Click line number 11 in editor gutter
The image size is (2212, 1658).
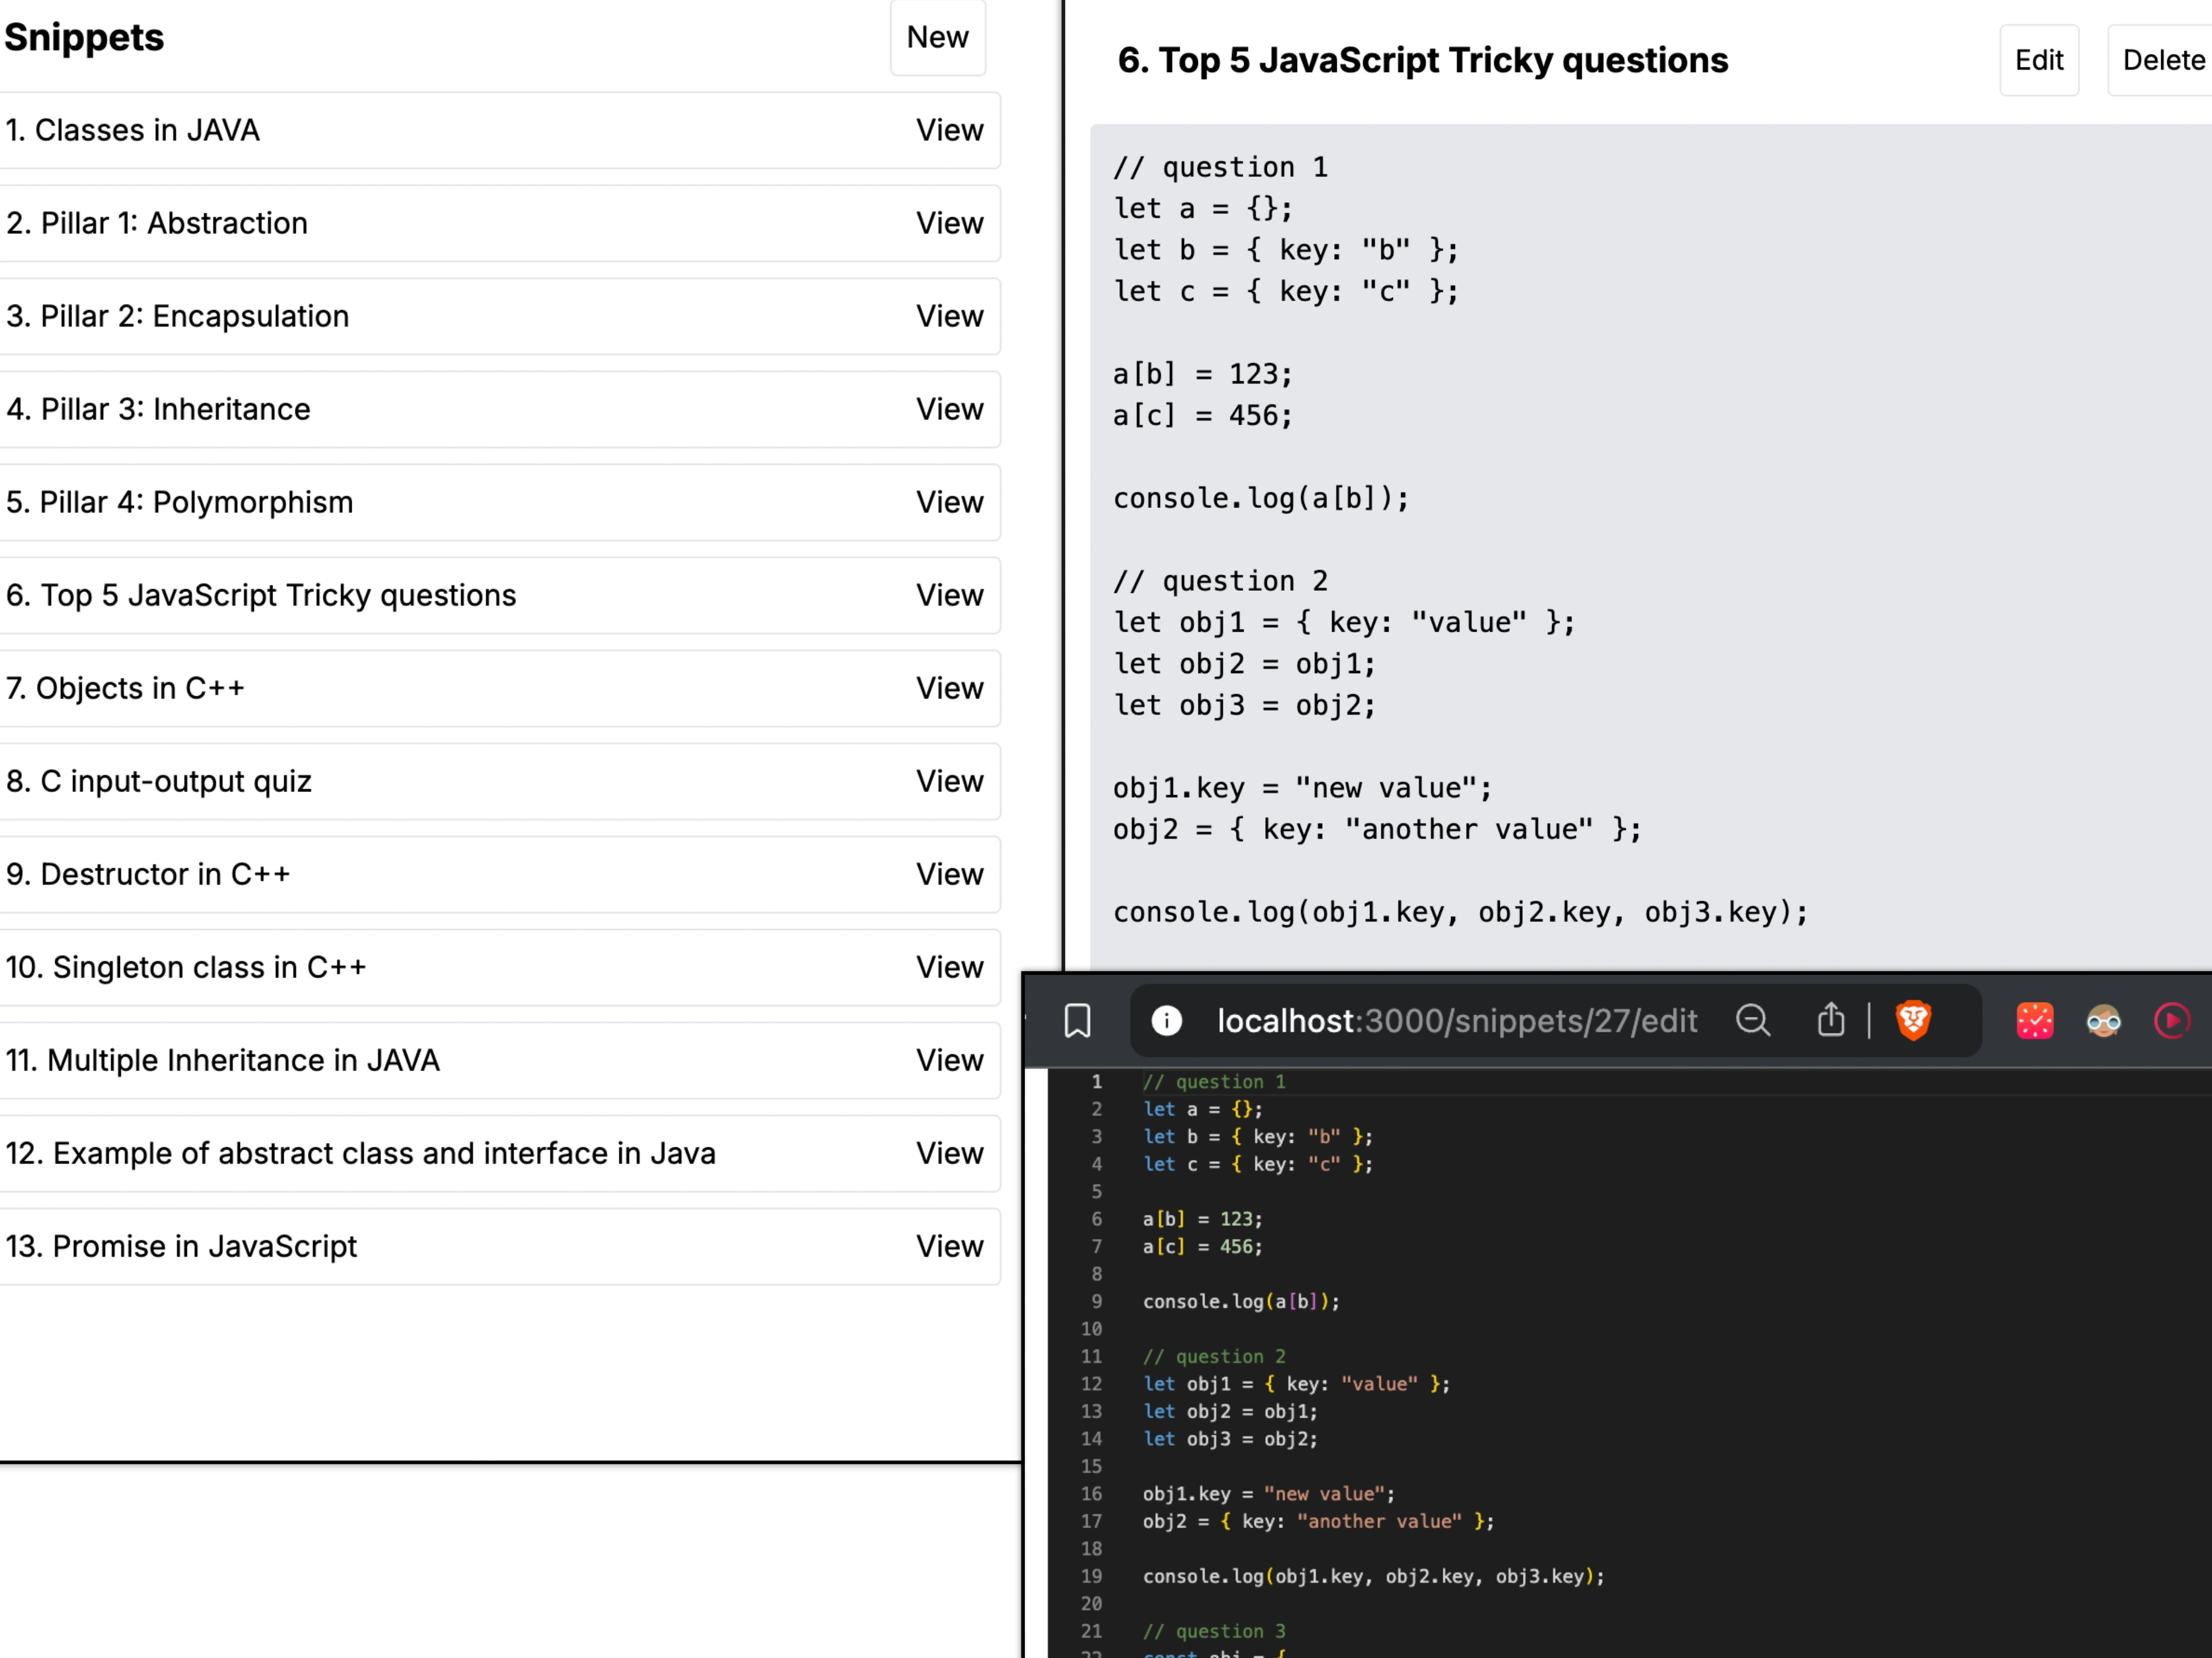coord(1091,1356)
